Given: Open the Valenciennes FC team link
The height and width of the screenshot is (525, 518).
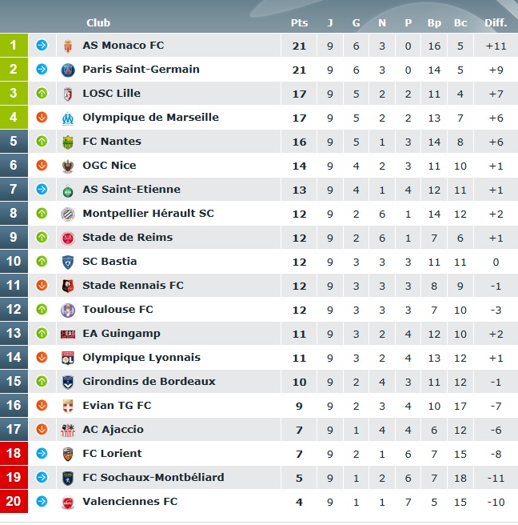Looking at the screenshot, I should (130, 501).
